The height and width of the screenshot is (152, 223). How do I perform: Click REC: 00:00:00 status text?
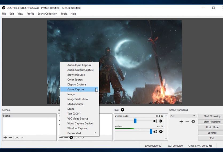(x=175, y=146)
